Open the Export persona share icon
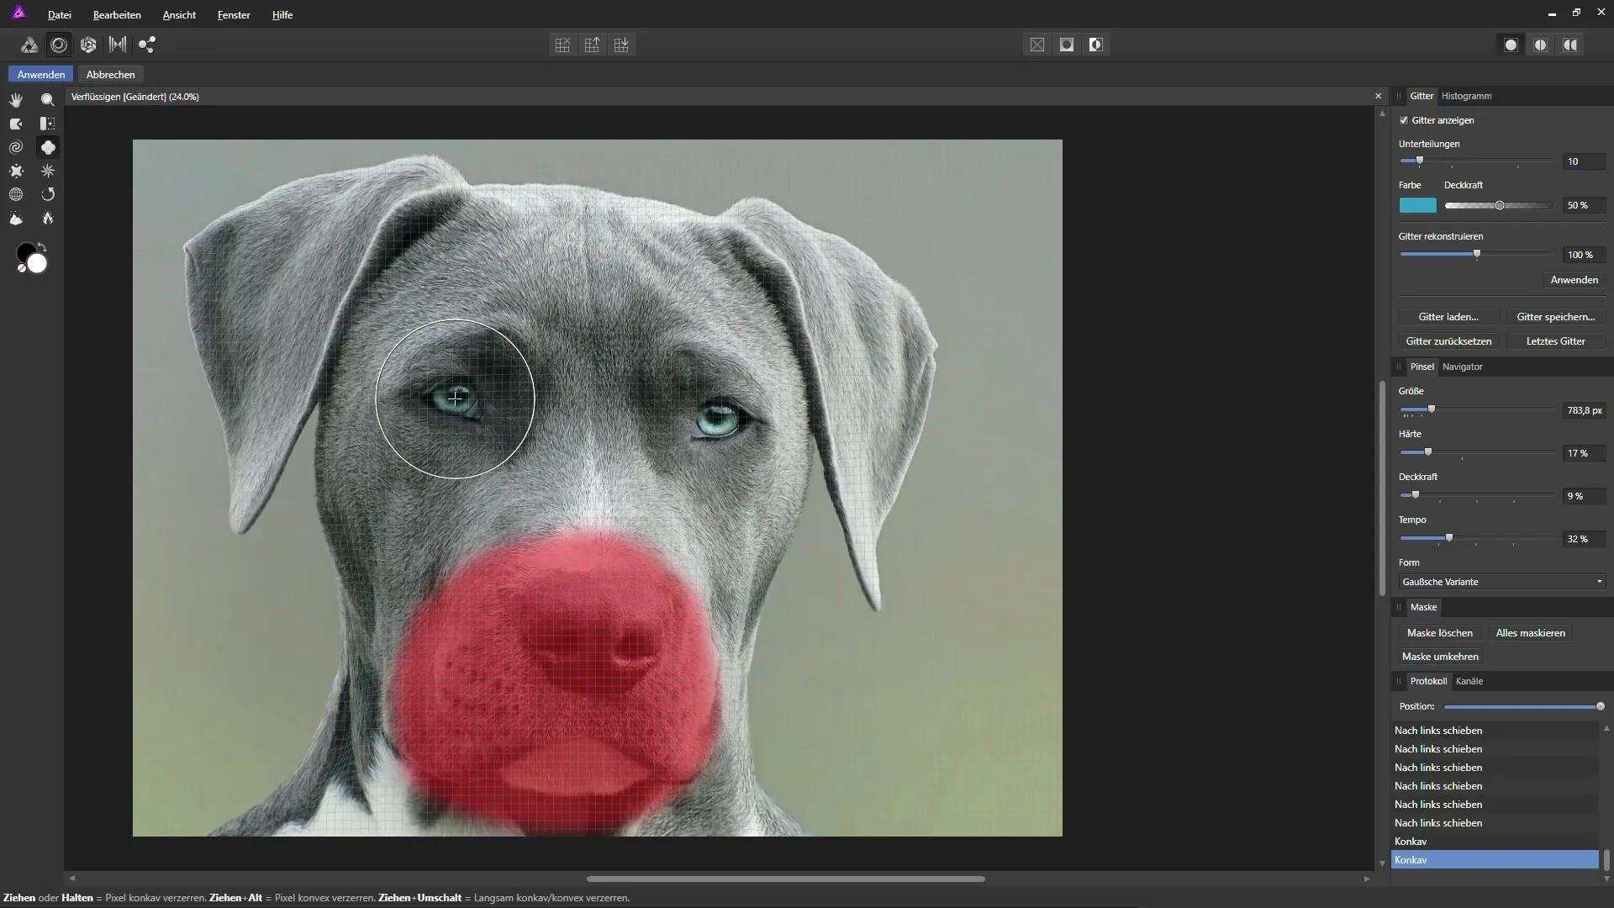 click(x=147, y=45)
